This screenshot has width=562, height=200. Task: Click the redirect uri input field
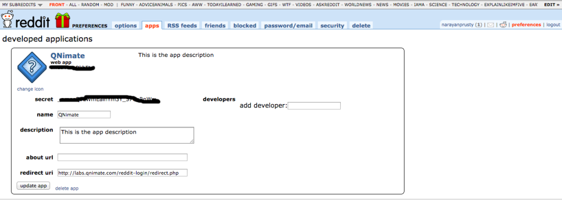pyautogui.click(x=122, y=173)
